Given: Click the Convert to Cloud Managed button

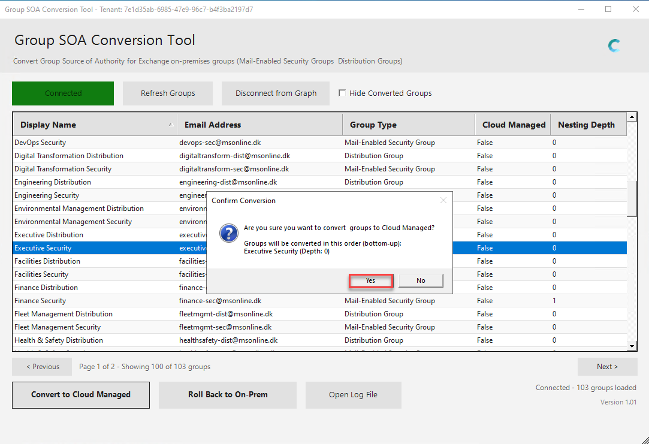Looking at the screenshot, I should point(81,395).
